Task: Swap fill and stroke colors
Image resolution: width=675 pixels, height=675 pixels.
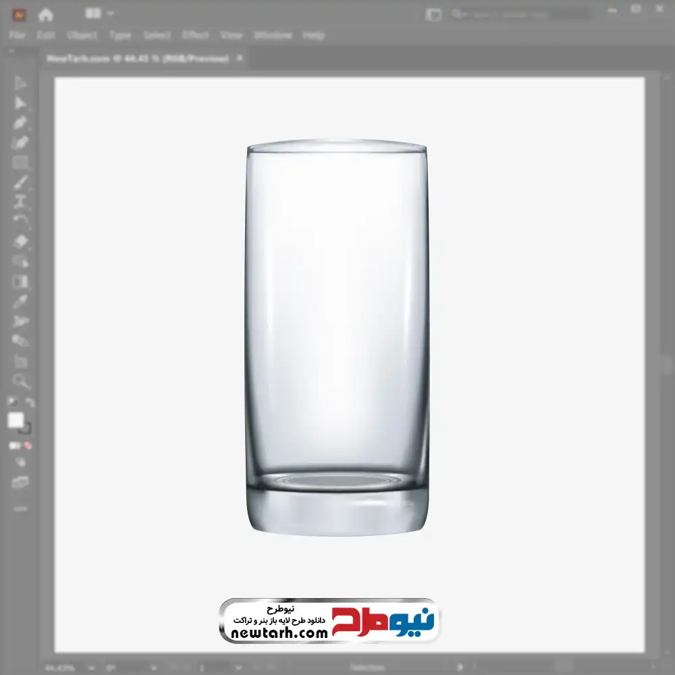Action: (x=29, y=402)
